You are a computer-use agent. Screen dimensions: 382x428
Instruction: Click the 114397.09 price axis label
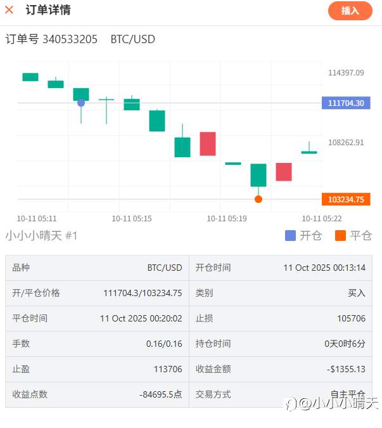[x=346, y=73]
